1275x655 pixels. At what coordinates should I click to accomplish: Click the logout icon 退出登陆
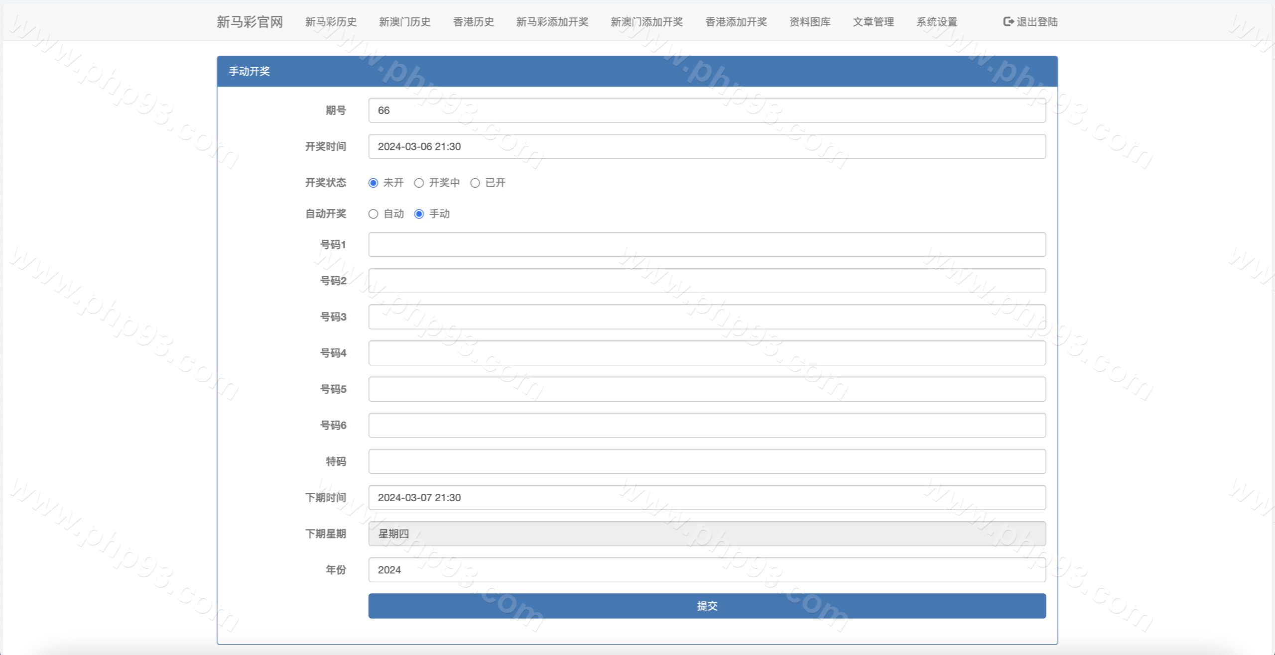[1008, 21]
